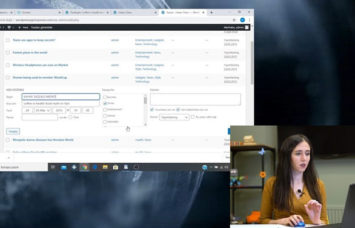Open Task View on the taskbar

(x=53, y=167)
